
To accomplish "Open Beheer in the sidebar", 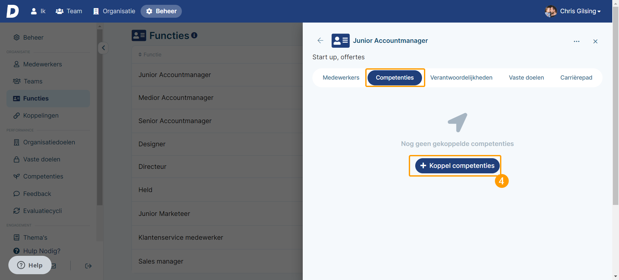I will 33,37.
